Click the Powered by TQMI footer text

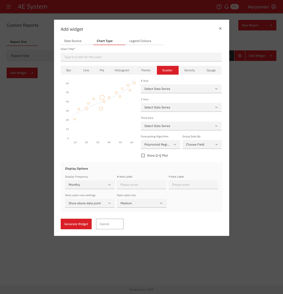click(141, 289)
